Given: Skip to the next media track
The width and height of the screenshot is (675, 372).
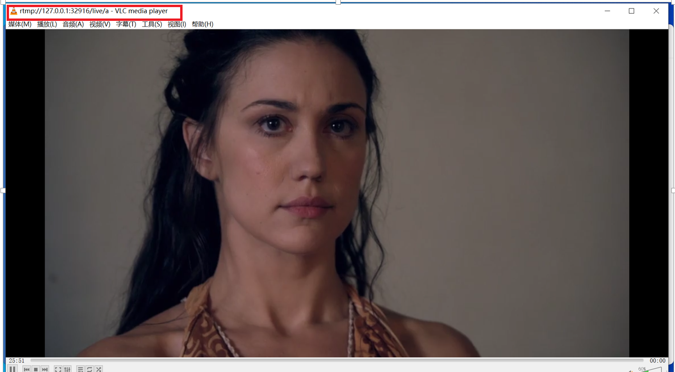Looking at the screenshot, I should click(x=45, y=369).
